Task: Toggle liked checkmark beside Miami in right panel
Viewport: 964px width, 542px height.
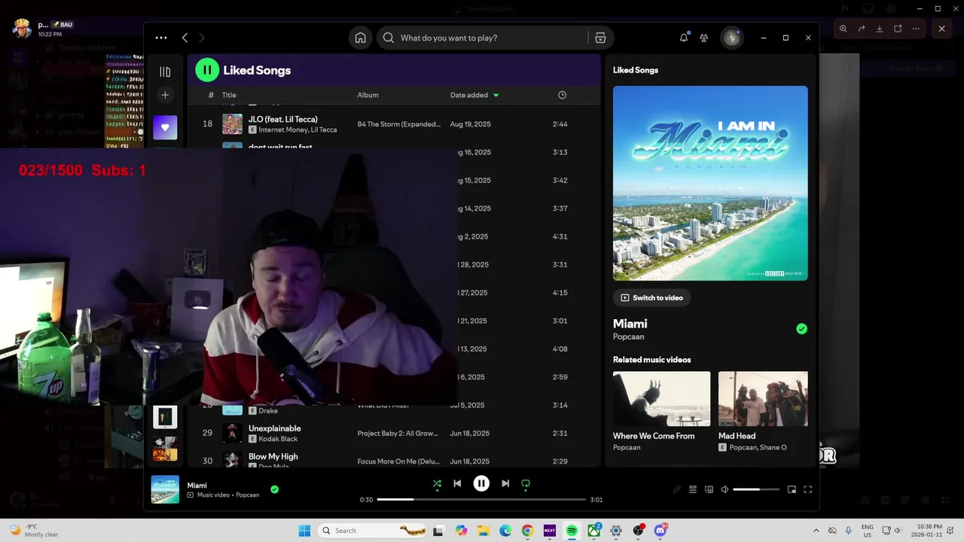Action: pyautogui.click(x=801, y=329)
